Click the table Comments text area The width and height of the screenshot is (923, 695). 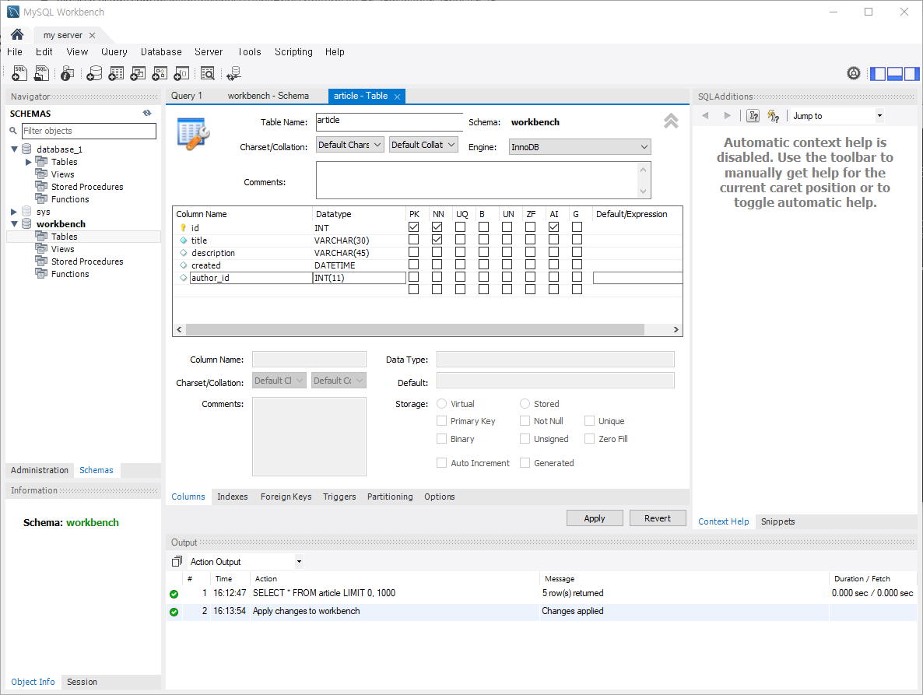(483, 180)
